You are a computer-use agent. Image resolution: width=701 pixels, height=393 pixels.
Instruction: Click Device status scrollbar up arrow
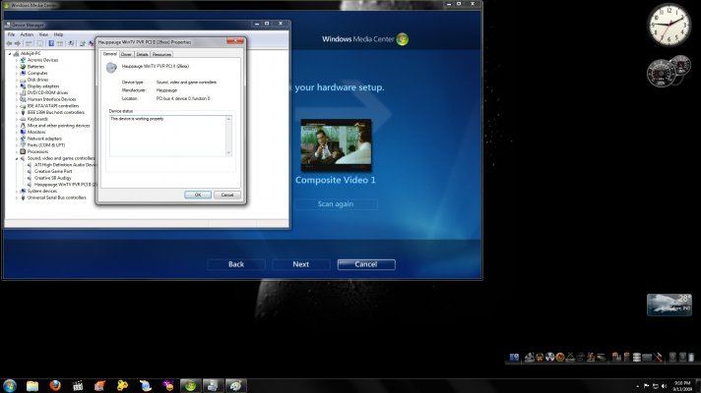point(228,119)
